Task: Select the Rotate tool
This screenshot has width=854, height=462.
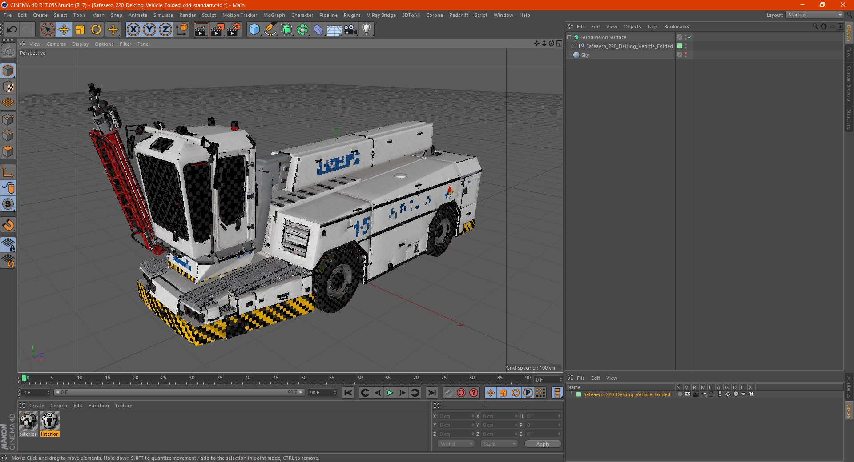Action: [96, 30]
